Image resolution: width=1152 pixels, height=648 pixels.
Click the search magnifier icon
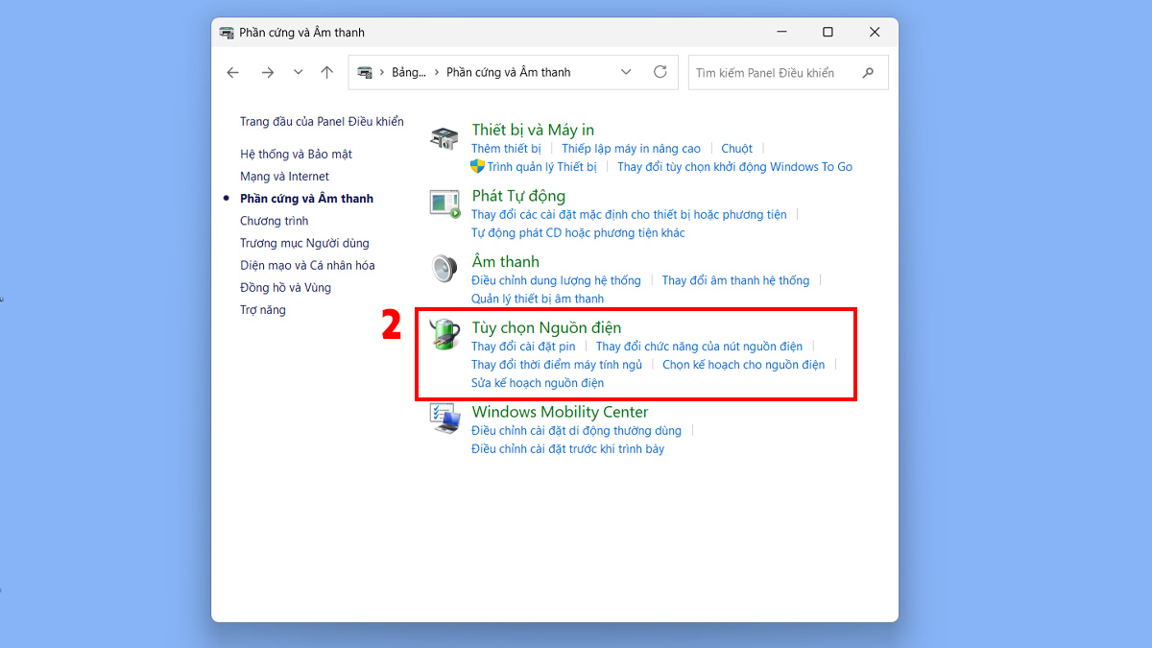(868, 72)
